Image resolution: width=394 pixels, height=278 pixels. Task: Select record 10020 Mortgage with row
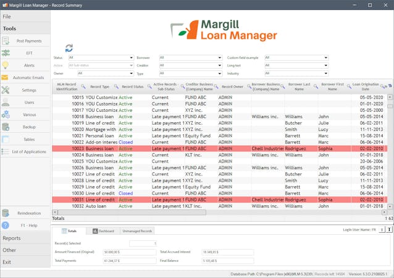(220, 129)
